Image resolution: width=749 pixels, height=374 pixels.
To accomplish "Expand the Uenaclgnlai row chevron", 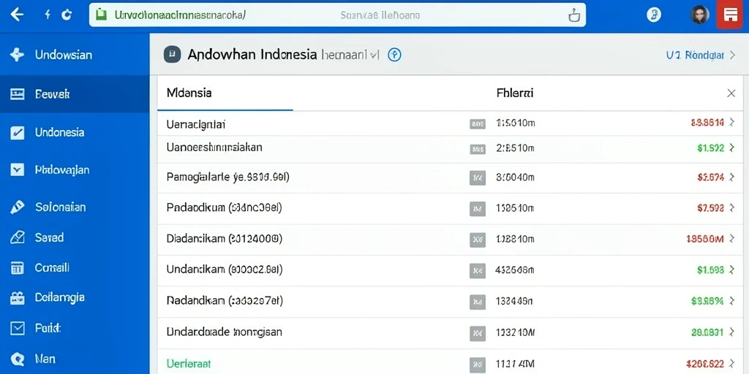I will point(731,123).
